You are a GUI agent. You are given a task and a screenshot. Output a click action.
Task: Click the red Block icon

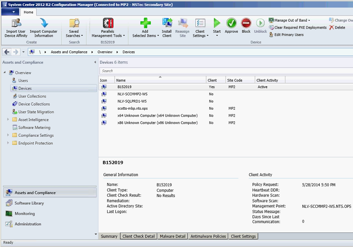pyautogui.click(x=246, y=23)
